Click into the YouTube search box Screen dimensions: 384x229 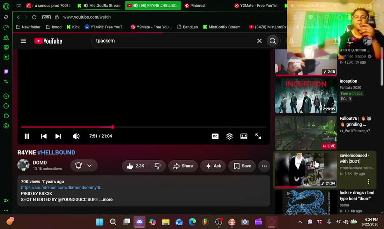(174, 41)
